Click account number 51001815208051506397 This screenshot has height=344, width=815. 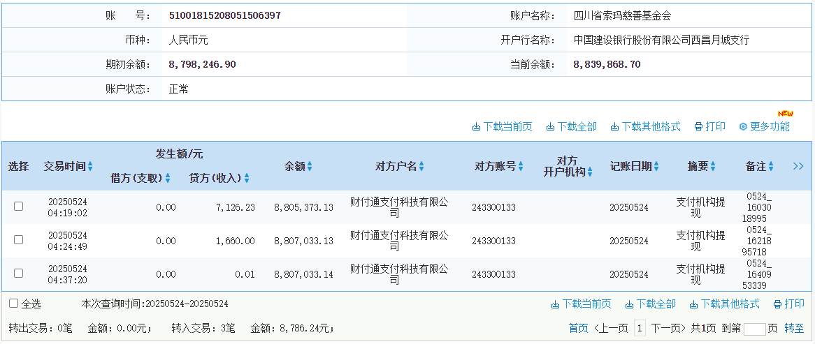225,15
